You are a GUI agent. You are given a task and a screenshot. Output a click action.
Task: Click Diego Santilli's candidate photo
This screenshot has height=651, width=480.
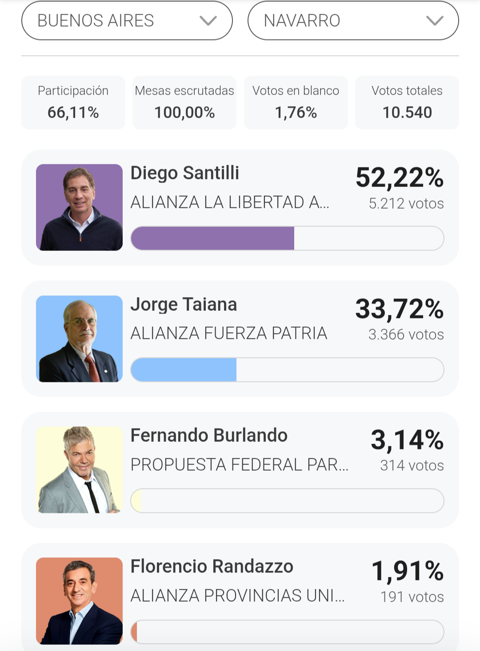pos(79,207)
